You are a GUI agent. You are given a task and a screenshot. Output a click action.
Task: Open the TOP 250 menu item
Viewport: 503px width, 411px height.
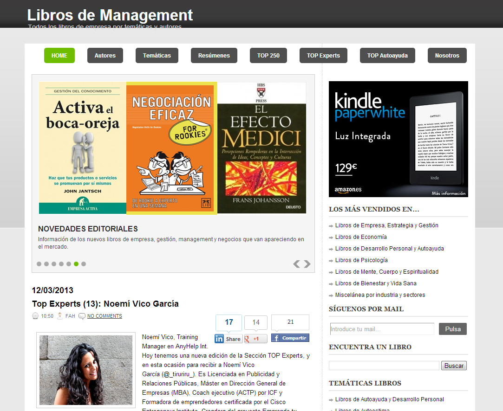pos(268,56)
